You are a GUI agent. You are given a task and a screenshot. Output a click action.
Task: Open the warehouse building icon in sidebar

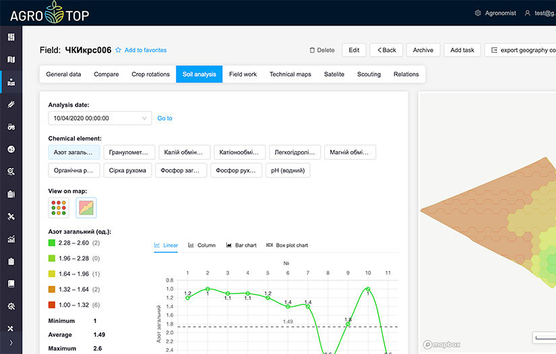(x=11, y=194)
